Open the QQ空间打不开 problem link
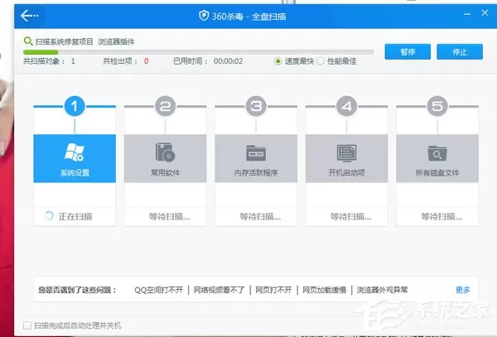The image size is (497, 337). tap(159, 290)
